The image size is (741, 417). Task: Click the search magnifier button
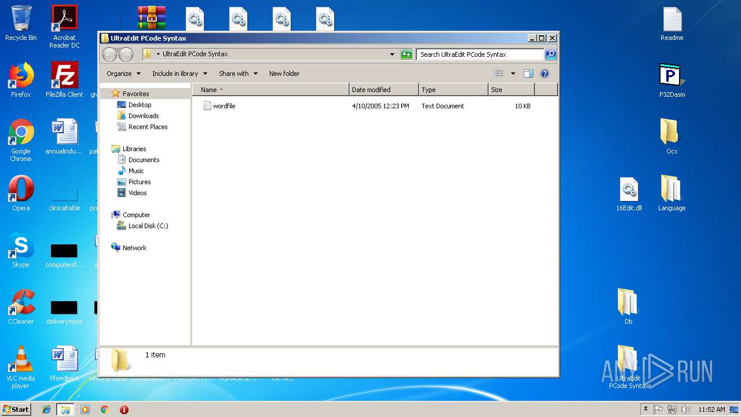tap(551, 54)
